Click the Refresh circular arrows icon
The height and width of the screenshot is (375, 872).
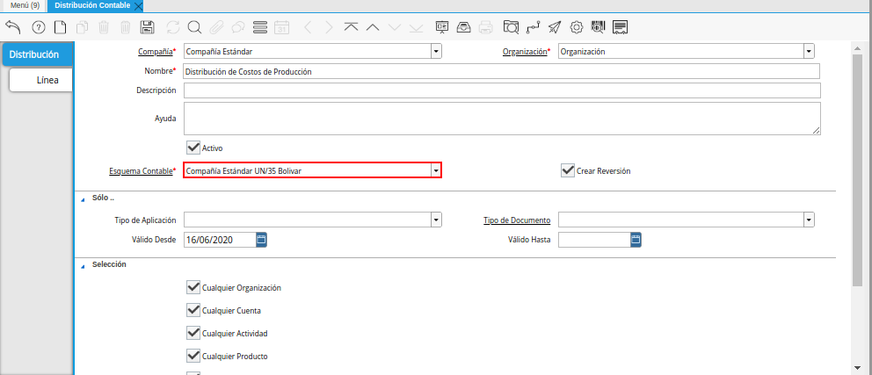[x=173, y=26]
